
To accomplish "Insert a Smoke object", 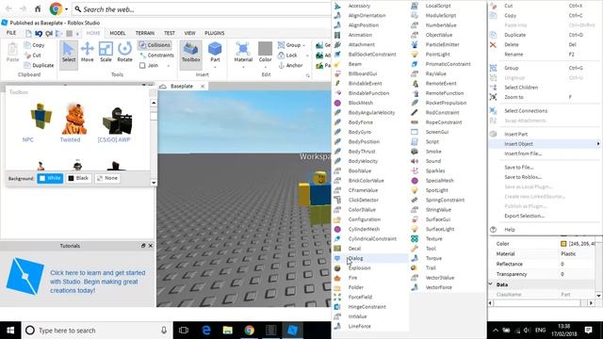I will pos(433,152).
